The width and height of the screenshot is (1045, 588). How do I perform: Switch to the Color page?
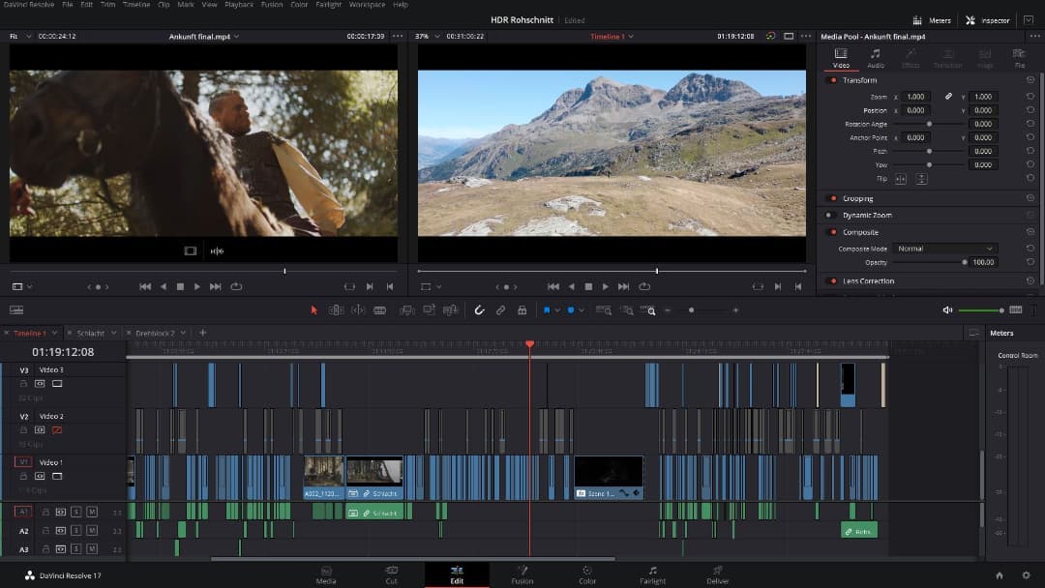[586, 574]
